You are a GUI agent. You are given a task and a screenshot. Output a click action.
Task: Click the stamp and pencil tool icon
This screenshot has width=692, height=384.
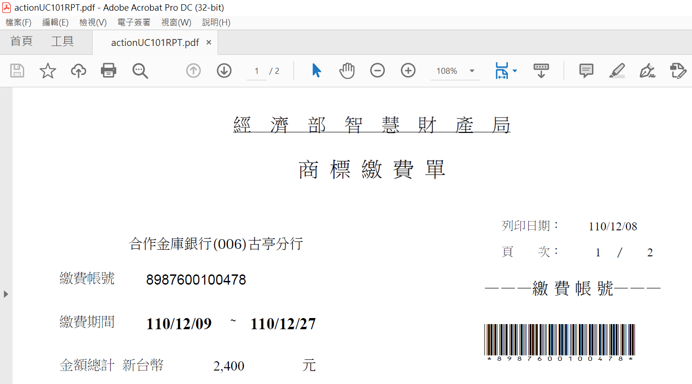coord(678,71)
